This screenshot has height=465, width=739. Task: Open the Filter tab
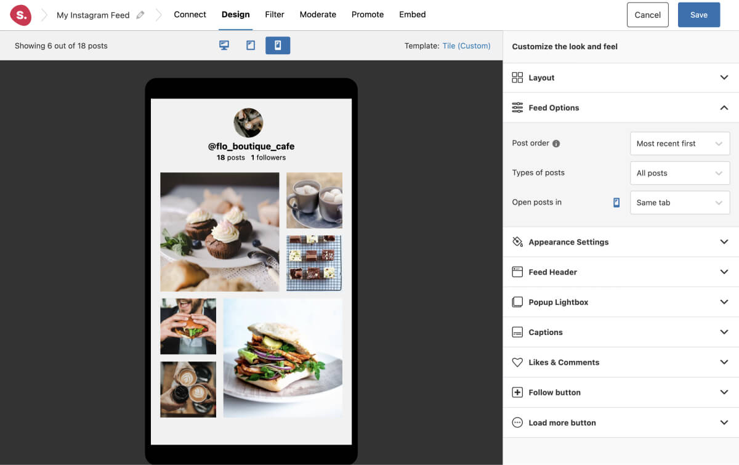click(x=275, y=15)
